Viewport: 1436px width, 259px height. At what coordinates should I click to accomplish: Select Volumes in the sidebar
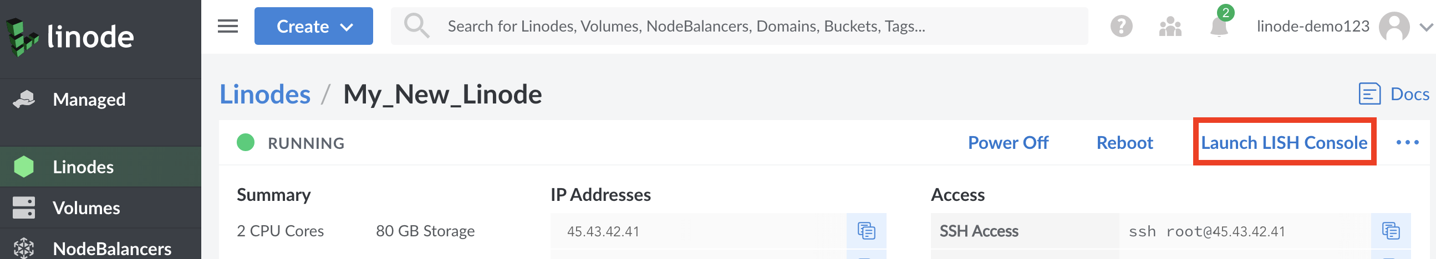[86, 208]
